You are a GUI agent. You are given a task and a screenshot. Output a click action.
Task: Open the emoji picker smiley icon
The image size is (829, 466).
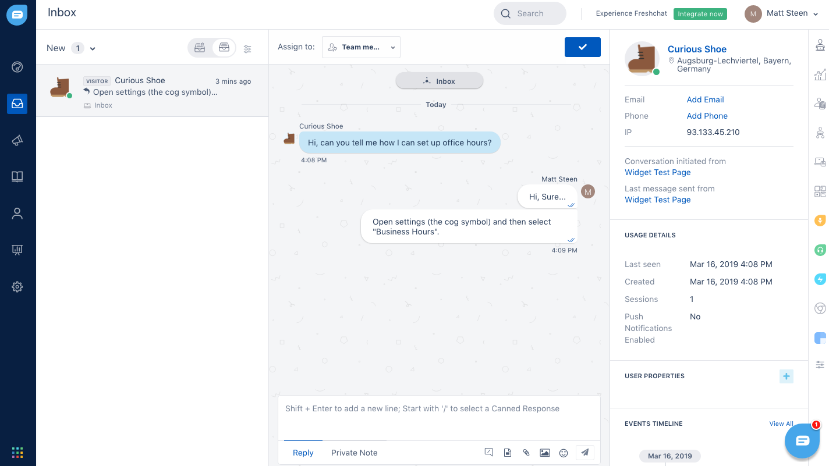pos(563,453)
